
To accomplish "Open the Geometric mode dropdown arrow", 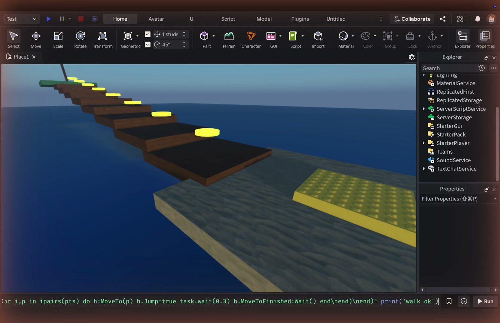I will click(x=137, y=36).
